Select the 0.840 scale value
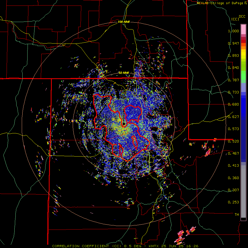The height and width of the screenshot is (248, 248). [x=233, y=68]
